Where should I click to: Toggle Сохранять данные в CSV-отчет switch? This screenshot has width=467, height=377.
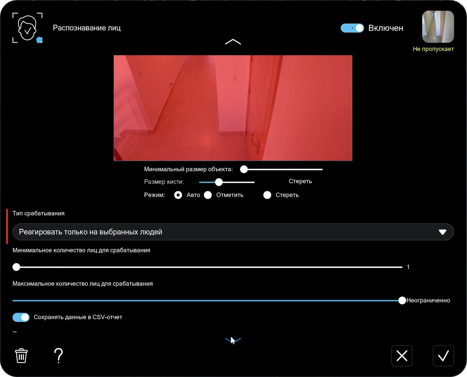click(21, 317)
